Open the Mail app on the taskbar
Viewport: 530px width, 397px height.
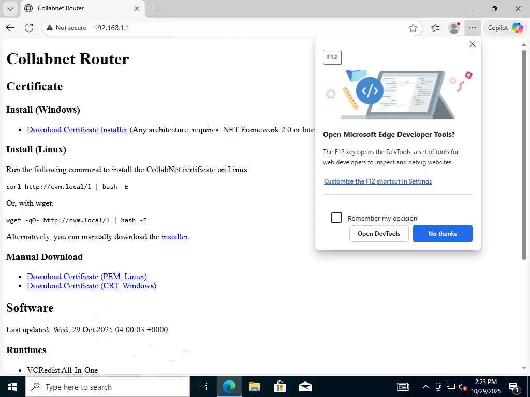coord(305,387)
